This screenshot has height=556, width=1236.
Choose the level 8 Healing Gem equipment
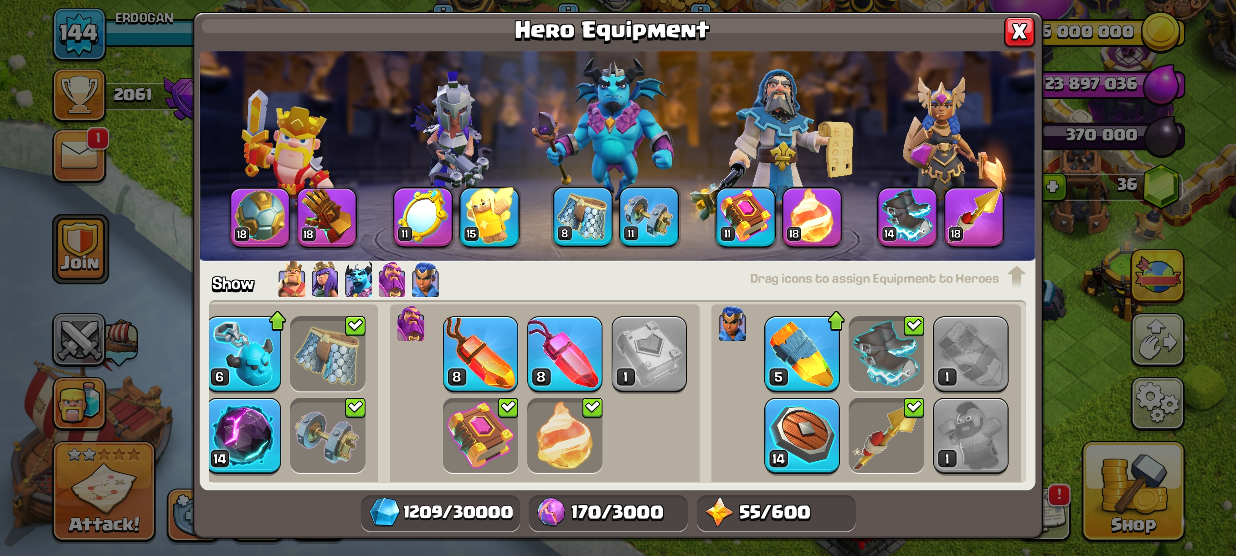565,354
